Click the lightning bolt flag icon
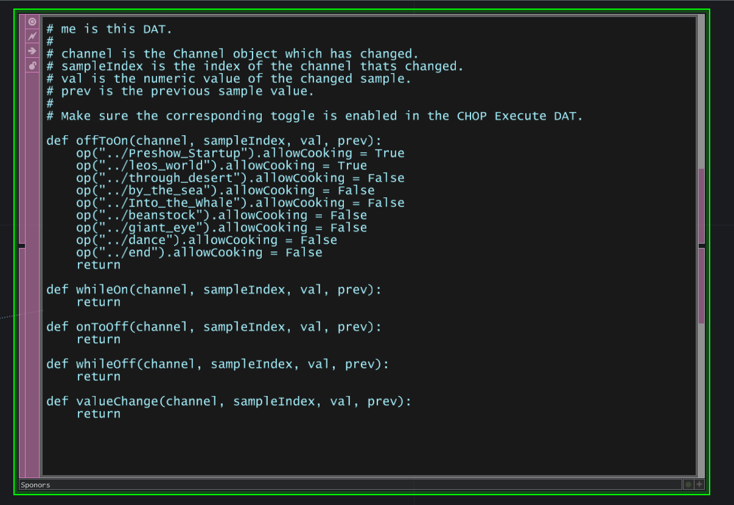The image size is (734, 505). tap(32, 37)
